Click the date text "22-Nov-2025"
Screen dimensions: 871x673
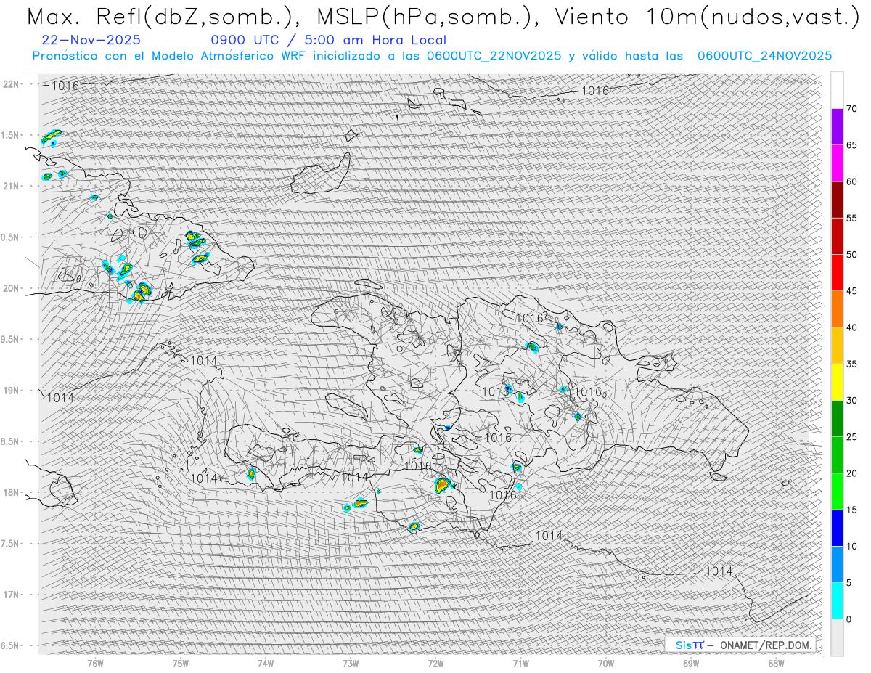91,41
